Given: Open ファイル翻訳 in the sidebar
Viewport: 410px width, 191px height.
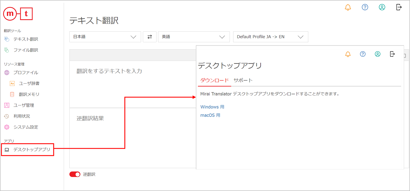Looking at the screenshot, I should pyautogui.click(x=26, y=50).
